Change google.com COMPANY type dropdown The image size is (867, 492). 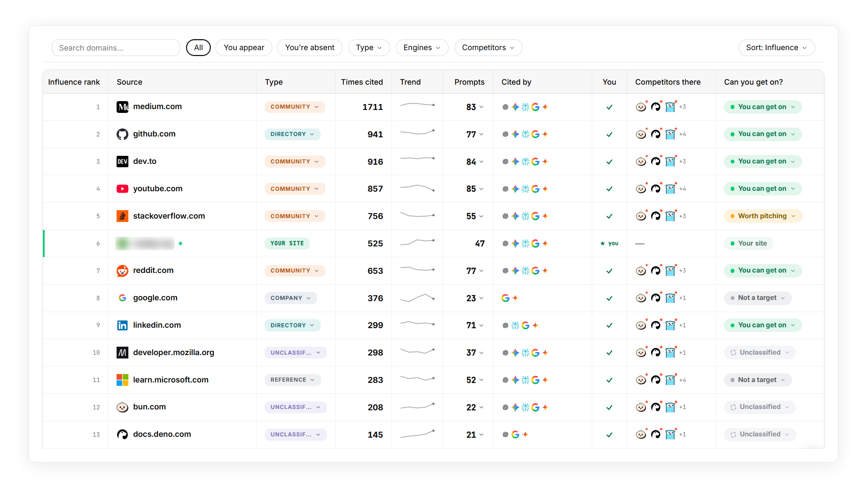click(290, 298)
